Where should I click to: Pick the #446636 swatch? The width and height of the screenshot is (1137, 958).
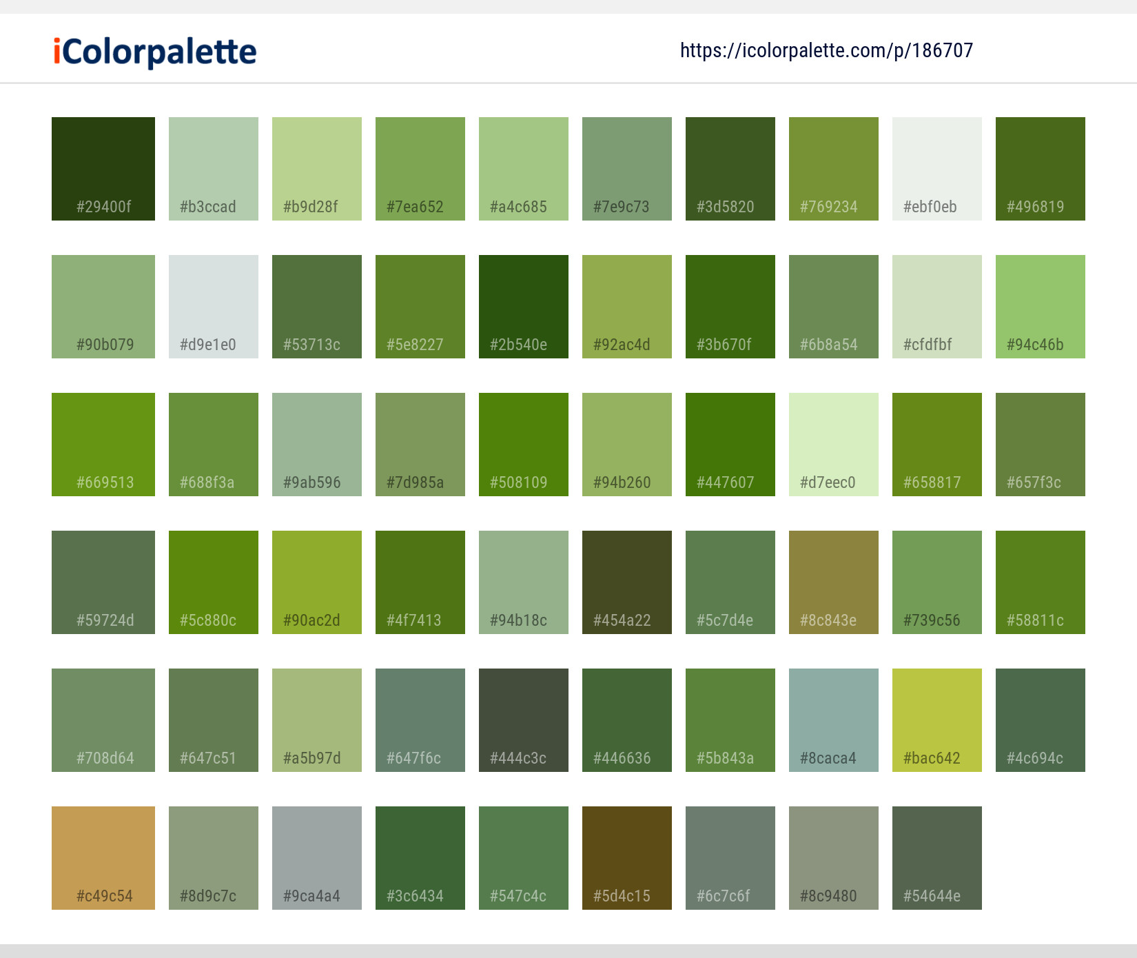tap(627, 720)
